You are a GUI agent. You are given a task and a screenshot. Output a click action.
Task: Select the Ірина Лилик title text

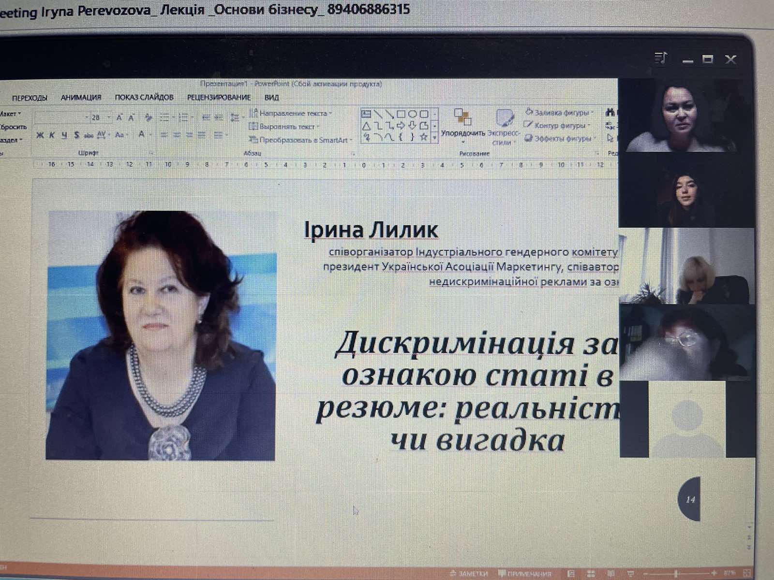371,230
